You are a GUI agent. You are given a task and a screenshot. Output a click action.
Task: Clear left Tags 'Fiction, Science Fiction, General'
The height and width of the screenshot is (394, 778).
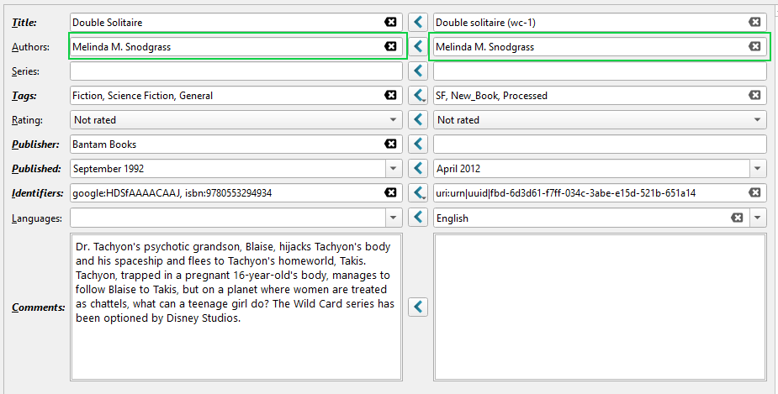tap(390, 95)
